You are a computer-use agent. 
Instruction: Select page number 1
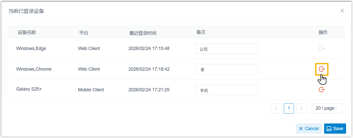289,108
